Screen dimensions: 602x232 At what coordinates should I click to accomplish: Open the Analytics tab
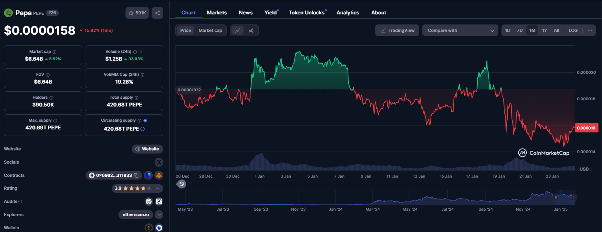coord(348,12)
